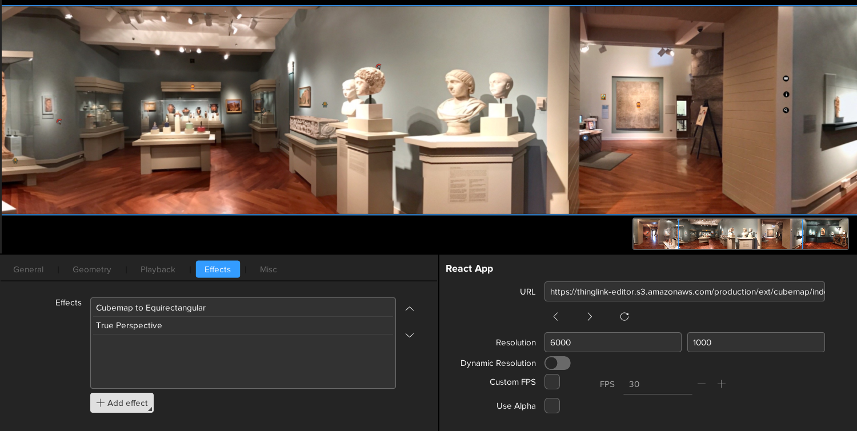The height and width of the screenshot is (431, 857).
Task: Click the info icon in the panorama
Action: coord(786,94)
